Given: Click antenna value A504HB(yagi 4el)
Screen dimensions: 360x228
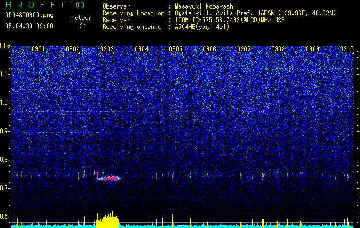Looking at the screenshot, I should (202, 27).
